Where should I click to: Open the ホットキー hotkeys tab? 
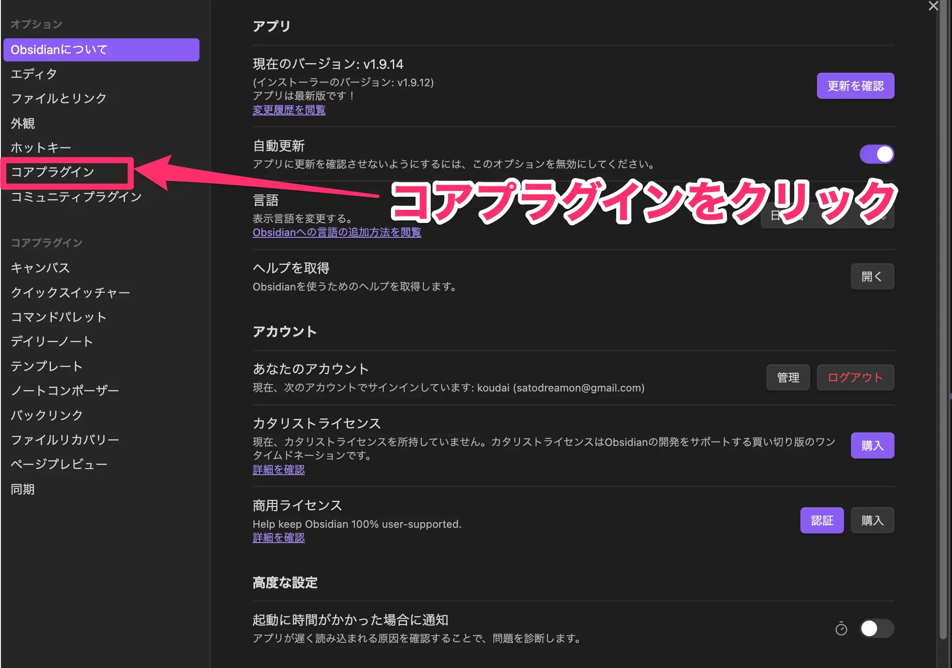tap(101, 148)
